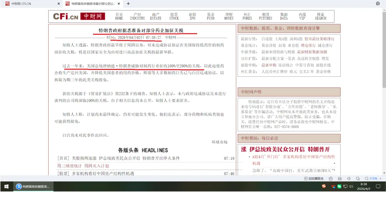Screen dimensions: 386x217
Task: Open the 产经 INDUSTRY menu item
Action: click(x=137, y=16)
